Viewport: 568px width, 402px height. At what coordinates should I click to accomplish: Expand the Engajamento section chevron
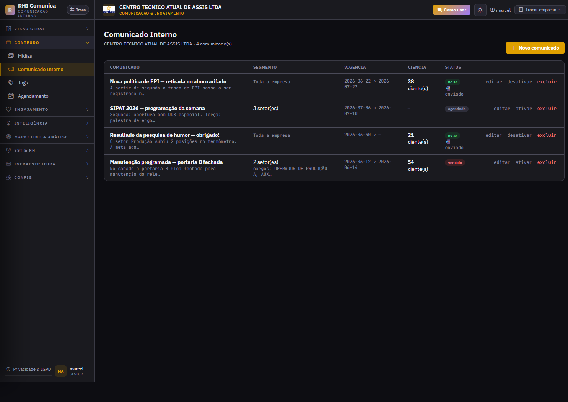[x=88, y=109]
